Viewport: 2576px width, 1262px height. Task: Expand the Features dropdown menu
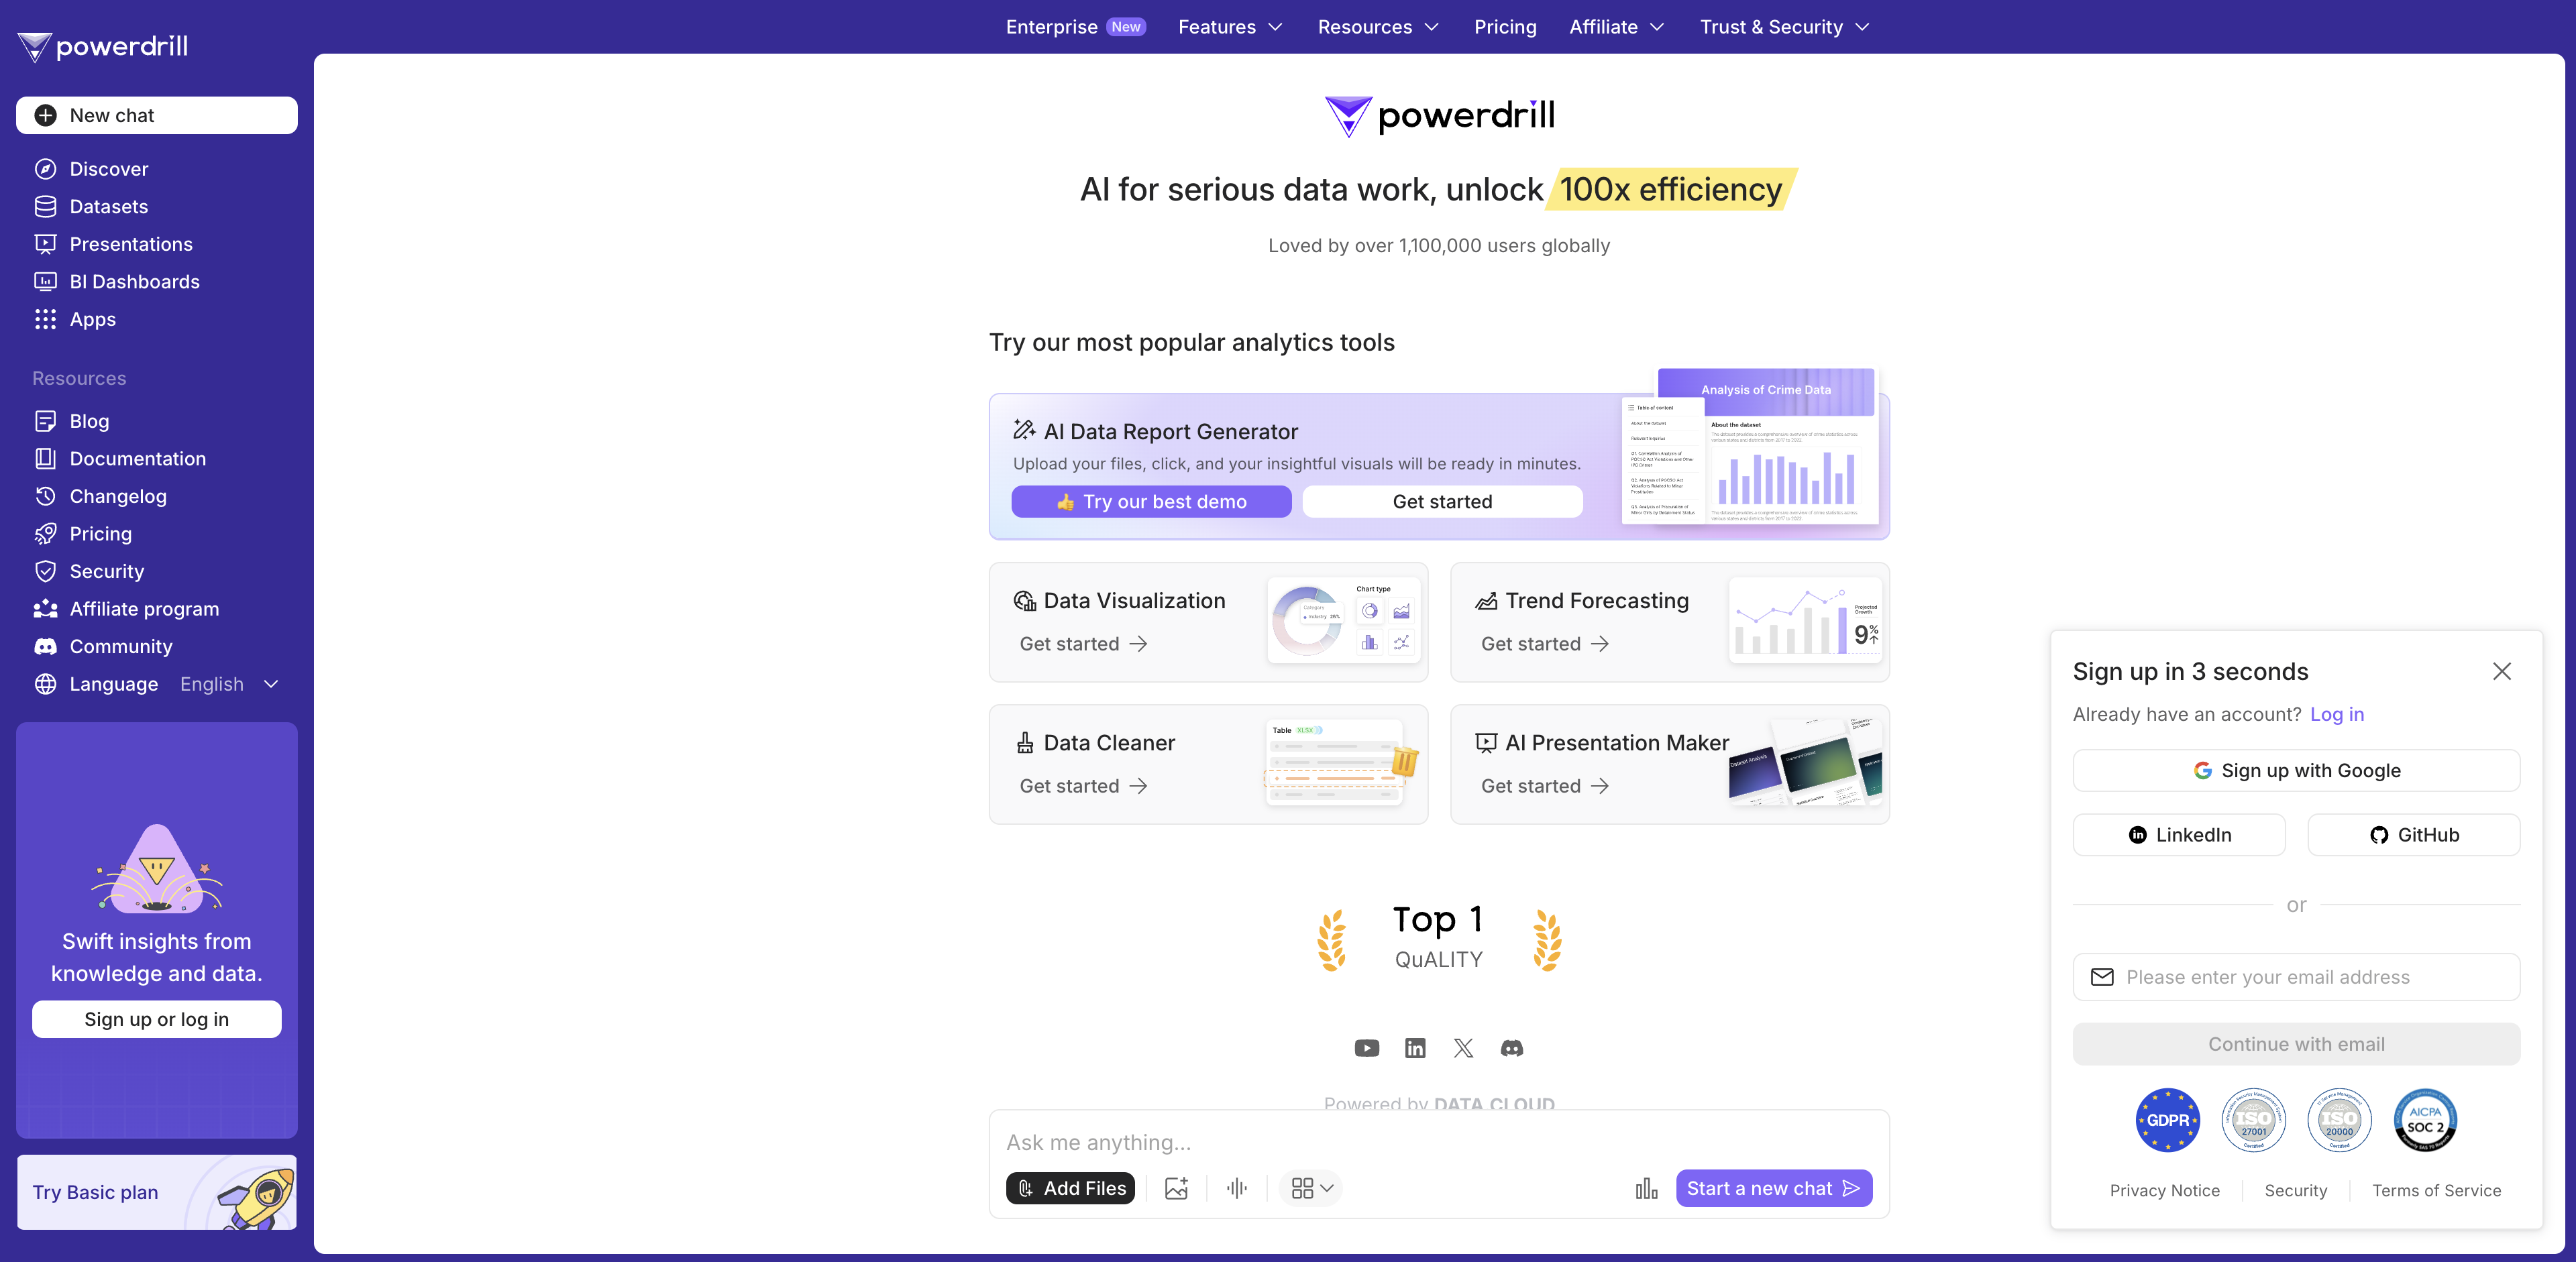(x=1229, y=26)
